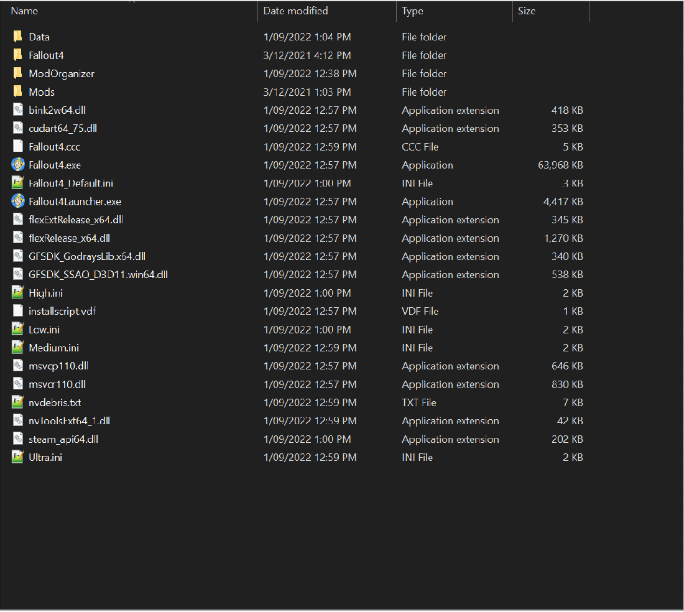
Task: Select the file name flexRelease_x64.dll
Action: click(69, 239)
